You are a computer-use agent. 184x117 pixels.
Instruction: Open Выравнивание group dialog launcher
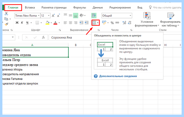98,30
